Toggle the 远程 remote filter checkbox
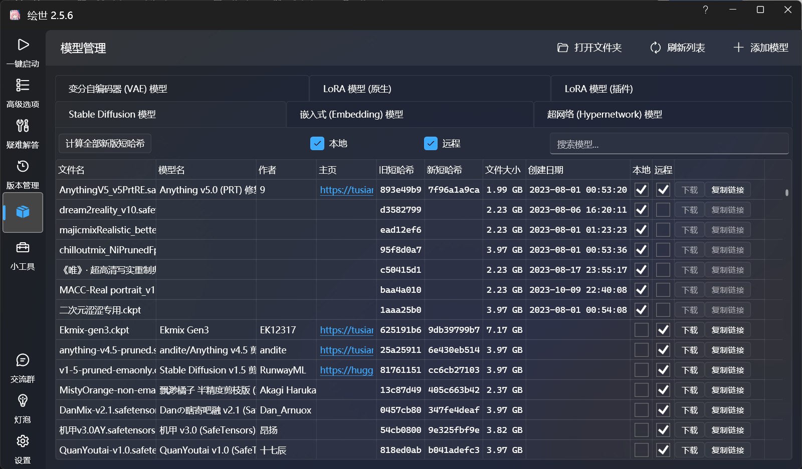802x469 pixels. click(x=431, y=144)
